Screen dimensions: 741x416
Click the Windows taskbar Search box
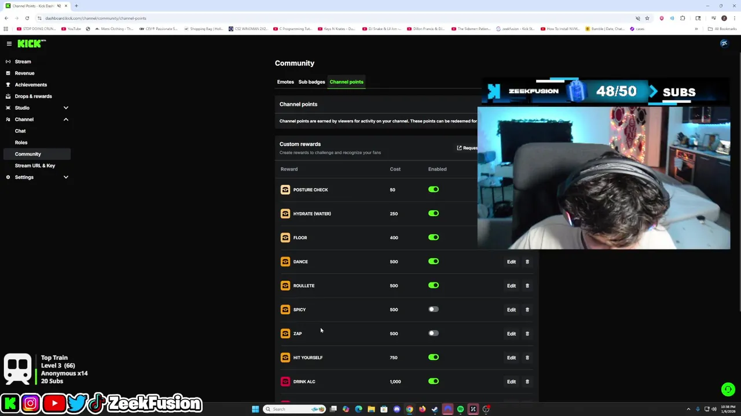click(295, 409)
